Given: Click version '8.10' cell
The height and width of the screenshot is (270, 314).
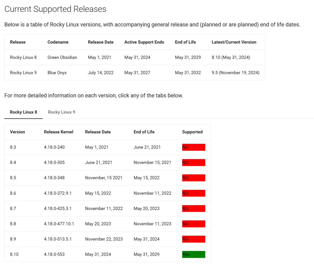Looking at the screenshot, I should click(x=14, y=254).
